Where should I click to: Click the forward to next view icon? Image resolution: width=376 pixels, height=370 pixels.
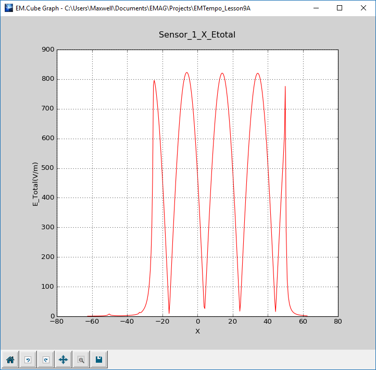[x=45, y=360]
